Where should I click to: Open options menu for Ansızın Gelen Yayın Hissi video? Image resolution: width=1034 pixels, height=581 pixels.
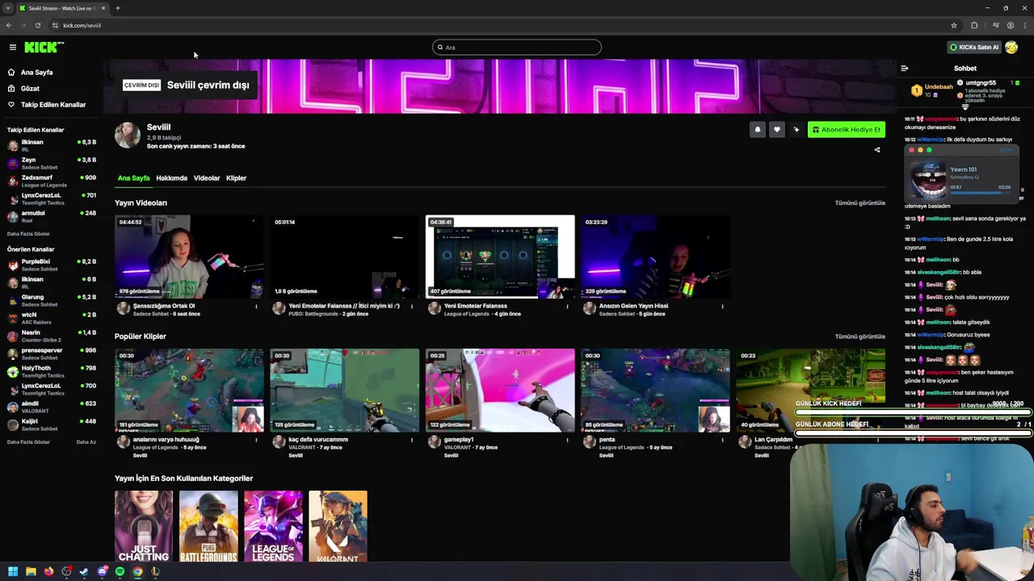[722, 307]
